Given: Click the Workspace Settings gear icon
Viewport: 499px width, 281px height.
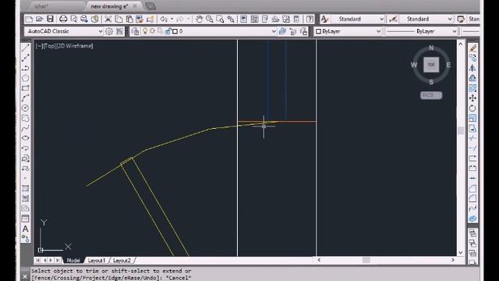Looking at the screenshot, I should click(109, 31).
